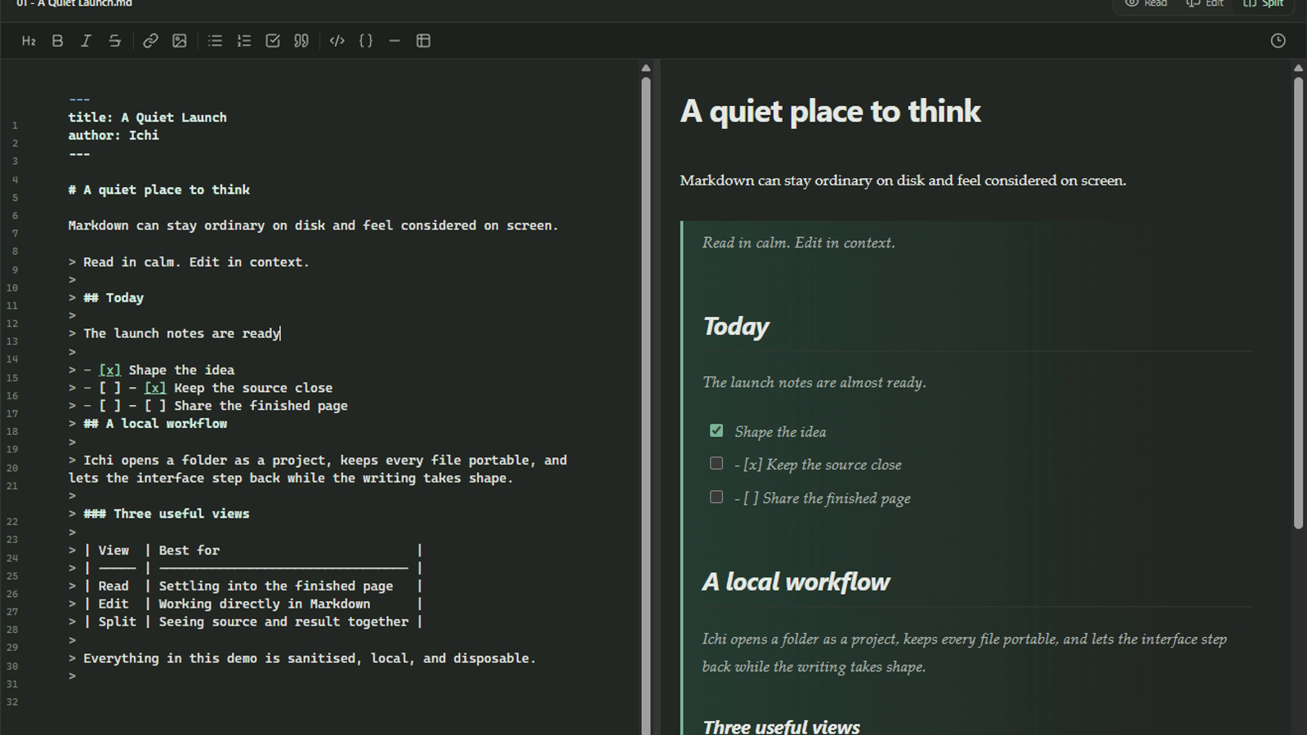The width and height of the screenshot is (1307, 735).
Task: Place cursor in 'title: A Quiet Launch' line
Action: tap(147, 118)
